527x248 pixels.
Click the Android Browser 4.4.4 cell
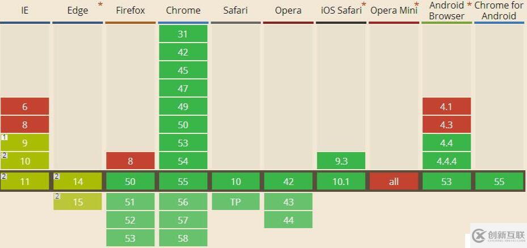[446, 161]
